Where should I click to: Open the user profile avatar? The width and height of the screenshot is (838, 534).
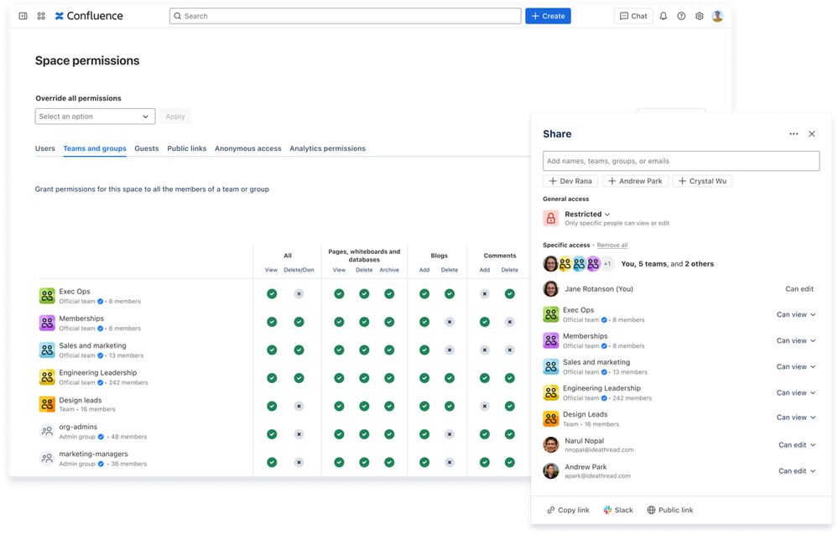pos(718,16)
